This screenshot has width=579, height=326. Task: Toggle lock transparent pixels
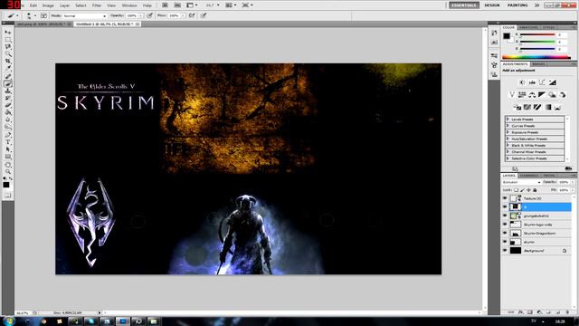point(517,190)
